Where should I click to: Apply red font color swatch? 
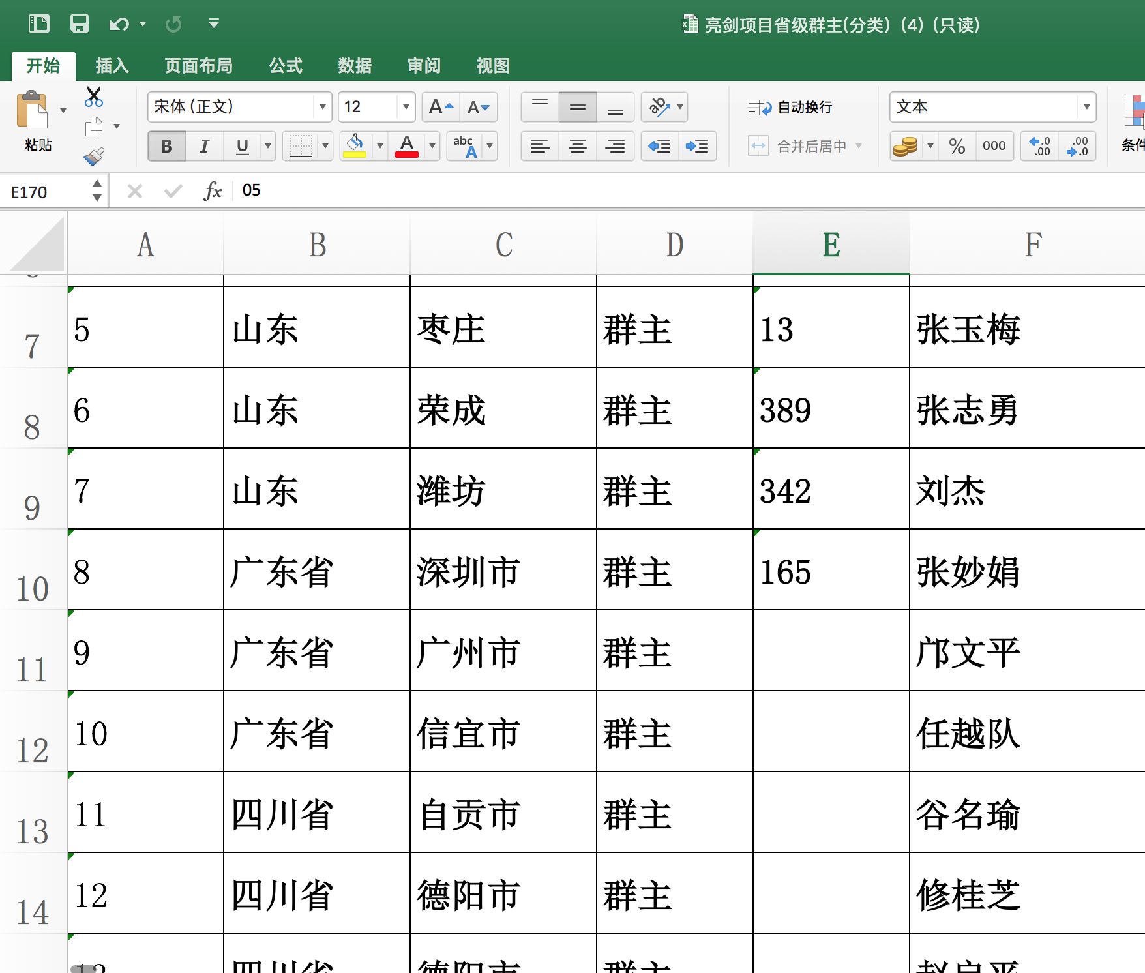click(x=407, y=146)
